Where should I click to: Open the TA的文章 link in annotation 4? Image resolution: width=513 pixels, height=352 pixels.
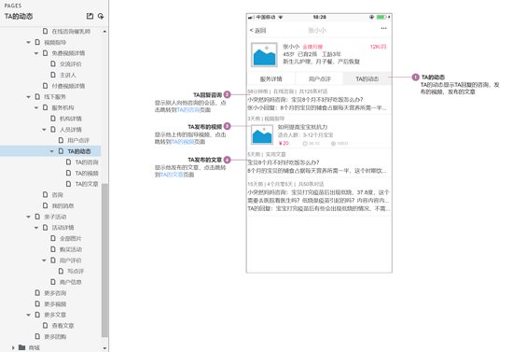click(172, 175)
